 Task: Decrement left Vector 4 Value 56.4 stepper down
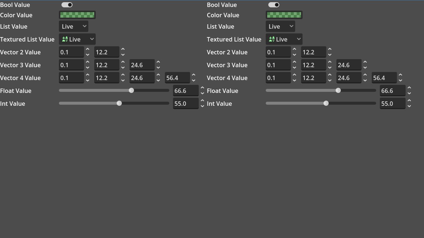[194, 80]
